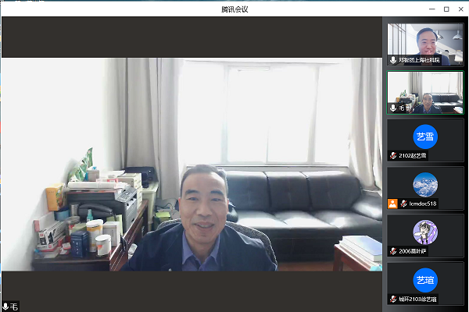Select the green-highlighted active speaker thumbnail

point(425,92)
